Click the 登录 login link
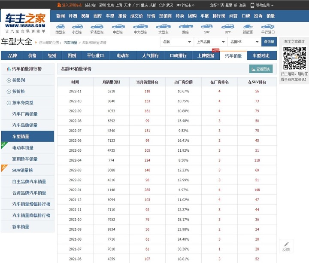The image size is (309, 263). 229,5
